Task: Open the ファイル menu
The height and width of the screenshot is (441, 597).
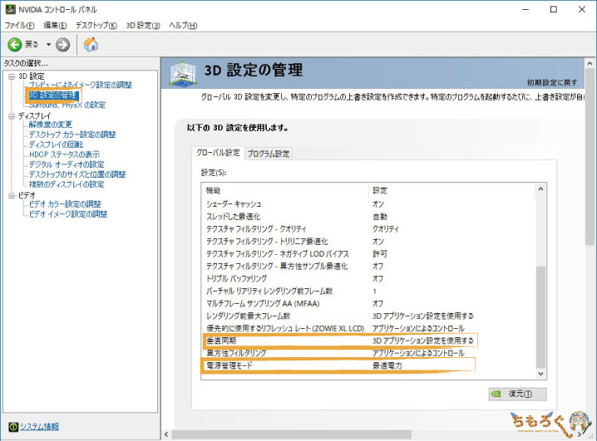Action: tap(19, 26)
